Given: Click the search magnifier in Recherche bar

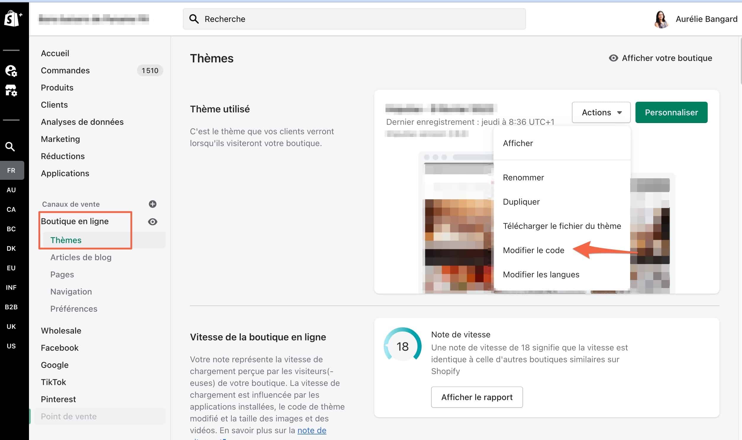Looking at the screenshot, I should coord(194,19).
